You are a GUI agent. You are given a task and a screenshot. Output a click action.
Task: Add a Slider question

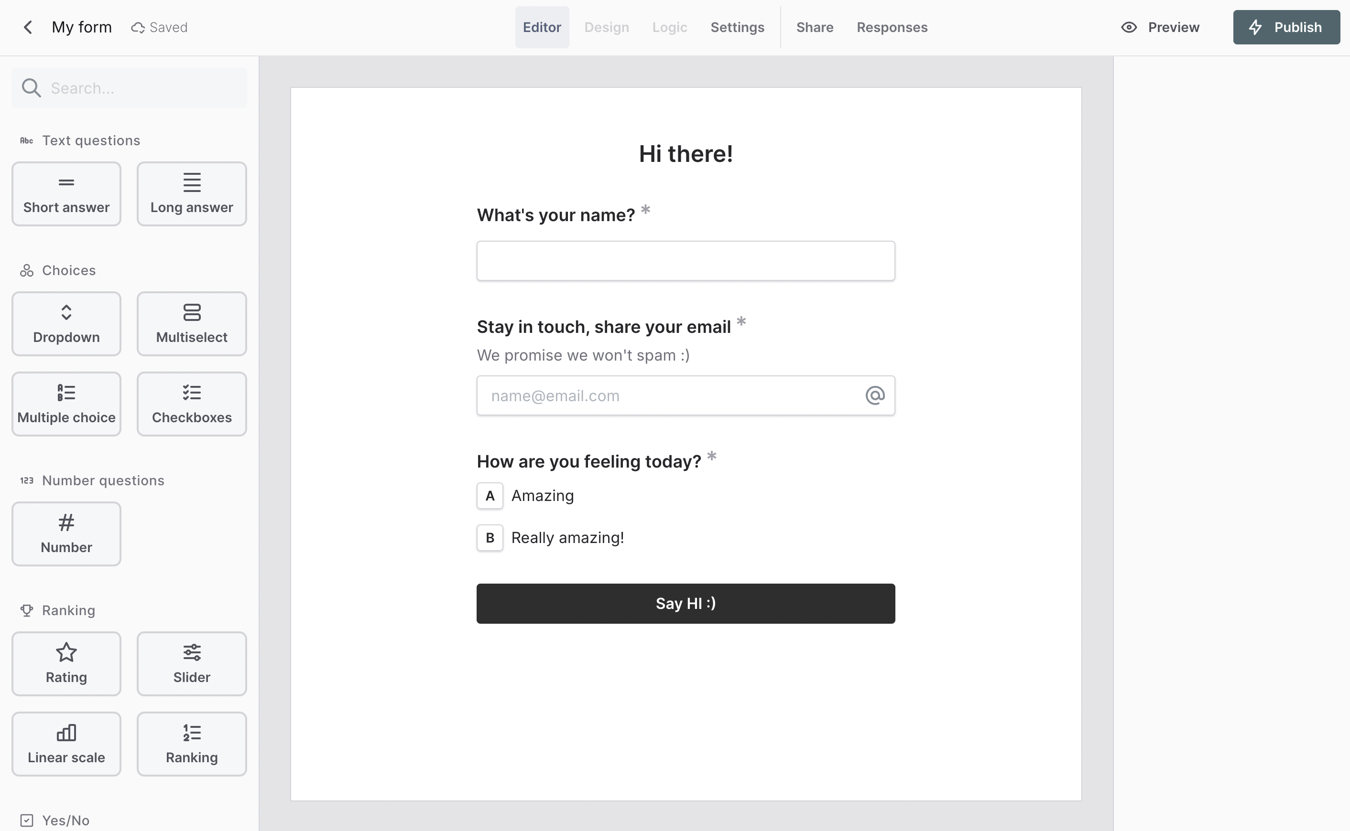pyautogui.click(x=191, y=663)
